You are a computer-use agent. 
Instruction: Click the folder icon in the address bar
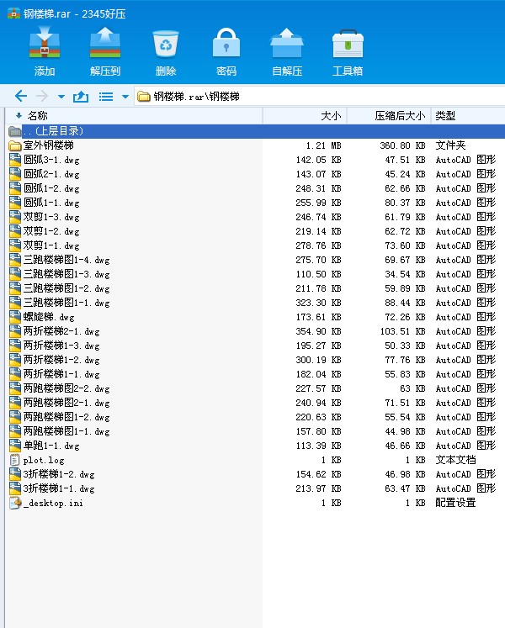[144, 97]
